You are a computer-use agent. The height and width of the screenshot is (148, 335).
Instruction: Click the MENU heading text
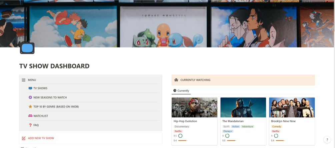pos(32,80)
